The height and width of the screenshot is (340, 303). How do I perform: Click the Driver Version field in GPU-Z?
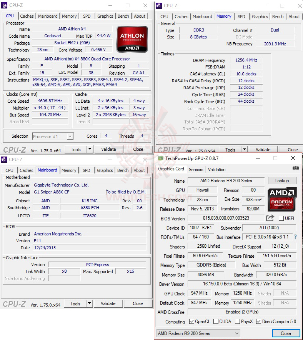[x=242, y=284]
